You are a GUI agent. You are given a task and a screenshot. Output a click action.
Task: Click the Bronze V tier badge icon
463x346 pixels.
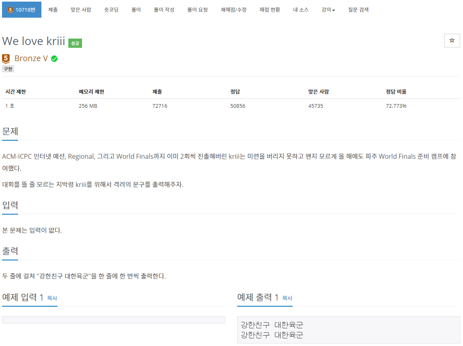point(6,58)
